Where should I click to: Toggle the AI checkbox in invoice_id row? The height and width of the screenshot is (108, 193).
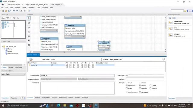[x=89, y=65]
